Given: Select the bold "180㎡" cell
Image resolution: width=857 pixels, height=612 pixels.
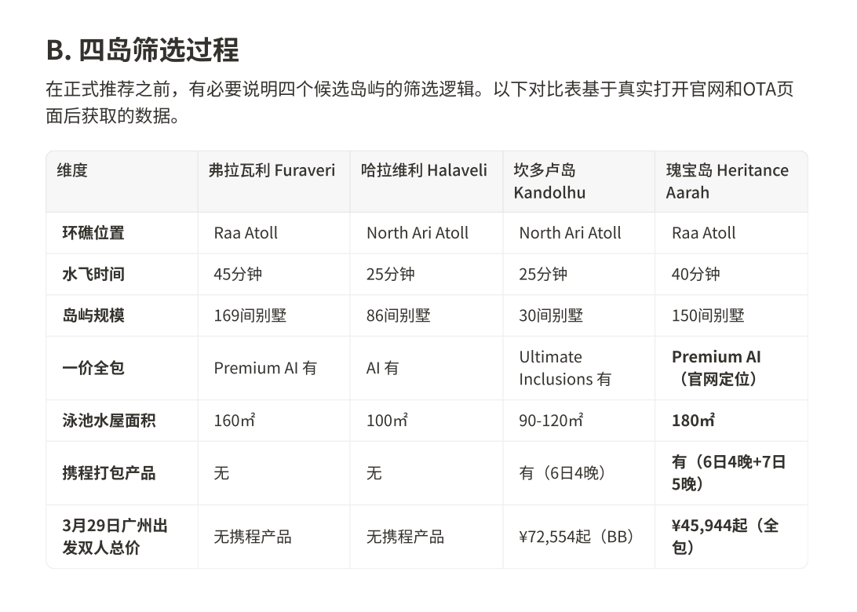Looking at the screenshot, I should (693, 421).
